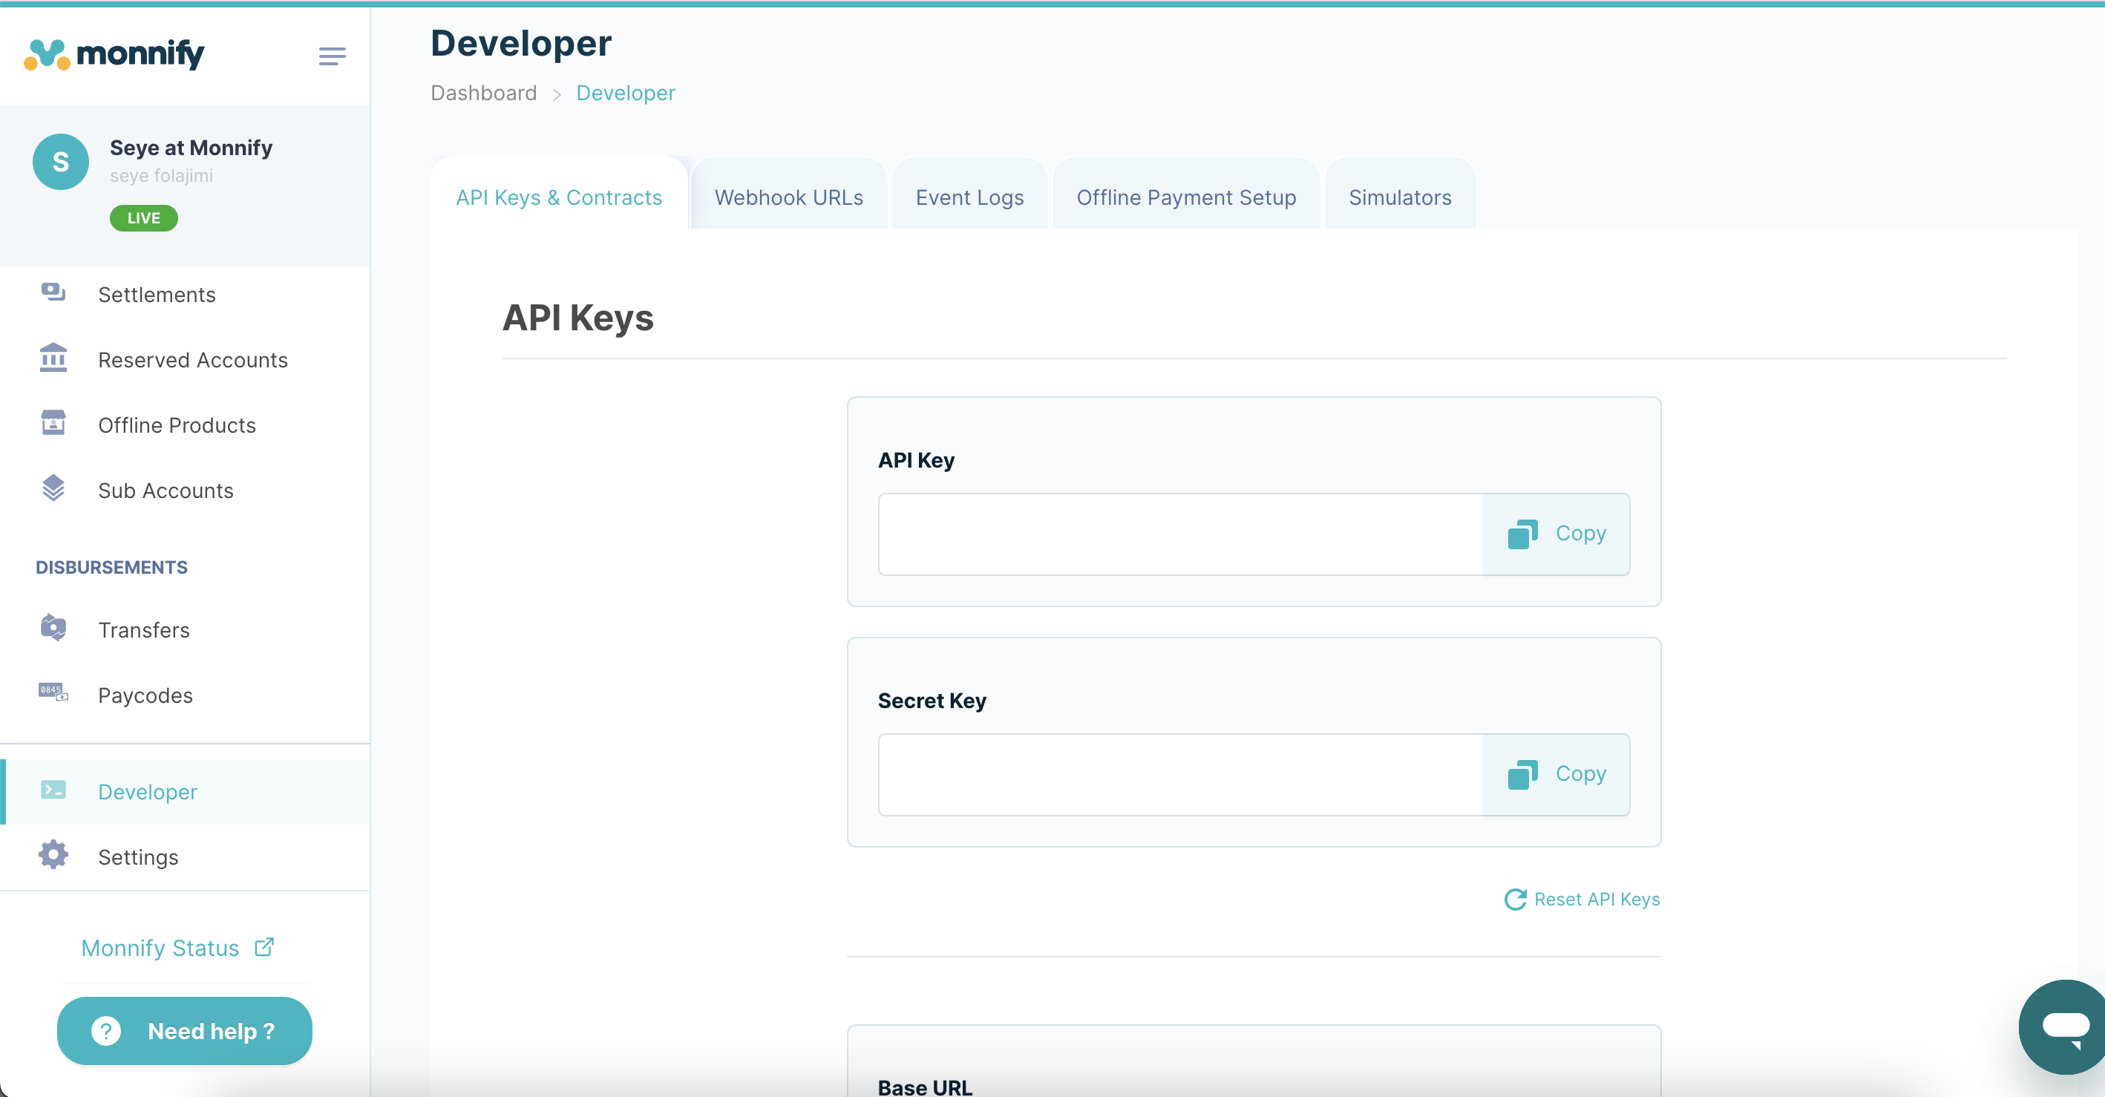Click the Need help button
This screenshot has height=1097, width=2105.
(x=185, y=1031)
